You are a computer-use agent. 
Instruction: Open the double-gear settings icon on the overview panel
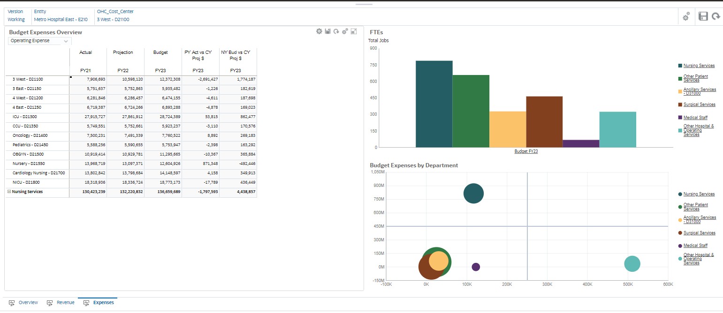[x=345, y=31]
